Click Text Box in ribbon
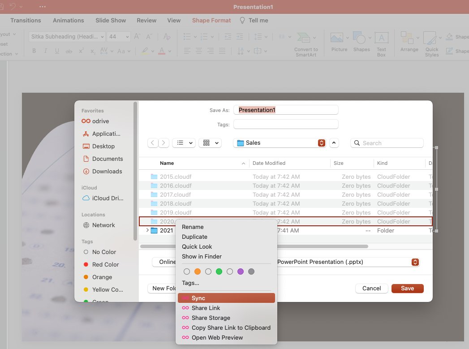This screenshot has width=469, height=349. point(381,44)
